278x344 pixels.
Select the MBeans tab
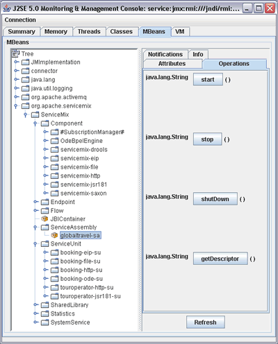click(154, 31)
